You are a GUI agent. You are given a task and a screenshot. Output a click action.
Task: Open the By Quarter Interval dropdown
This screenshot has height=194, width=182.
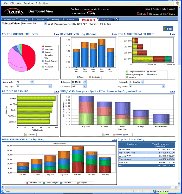pyautogui.click(x=136, y=82)
